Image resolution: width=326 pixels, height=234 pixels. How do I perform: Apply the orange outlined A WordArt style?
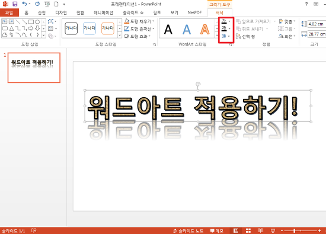coord(205,29)
